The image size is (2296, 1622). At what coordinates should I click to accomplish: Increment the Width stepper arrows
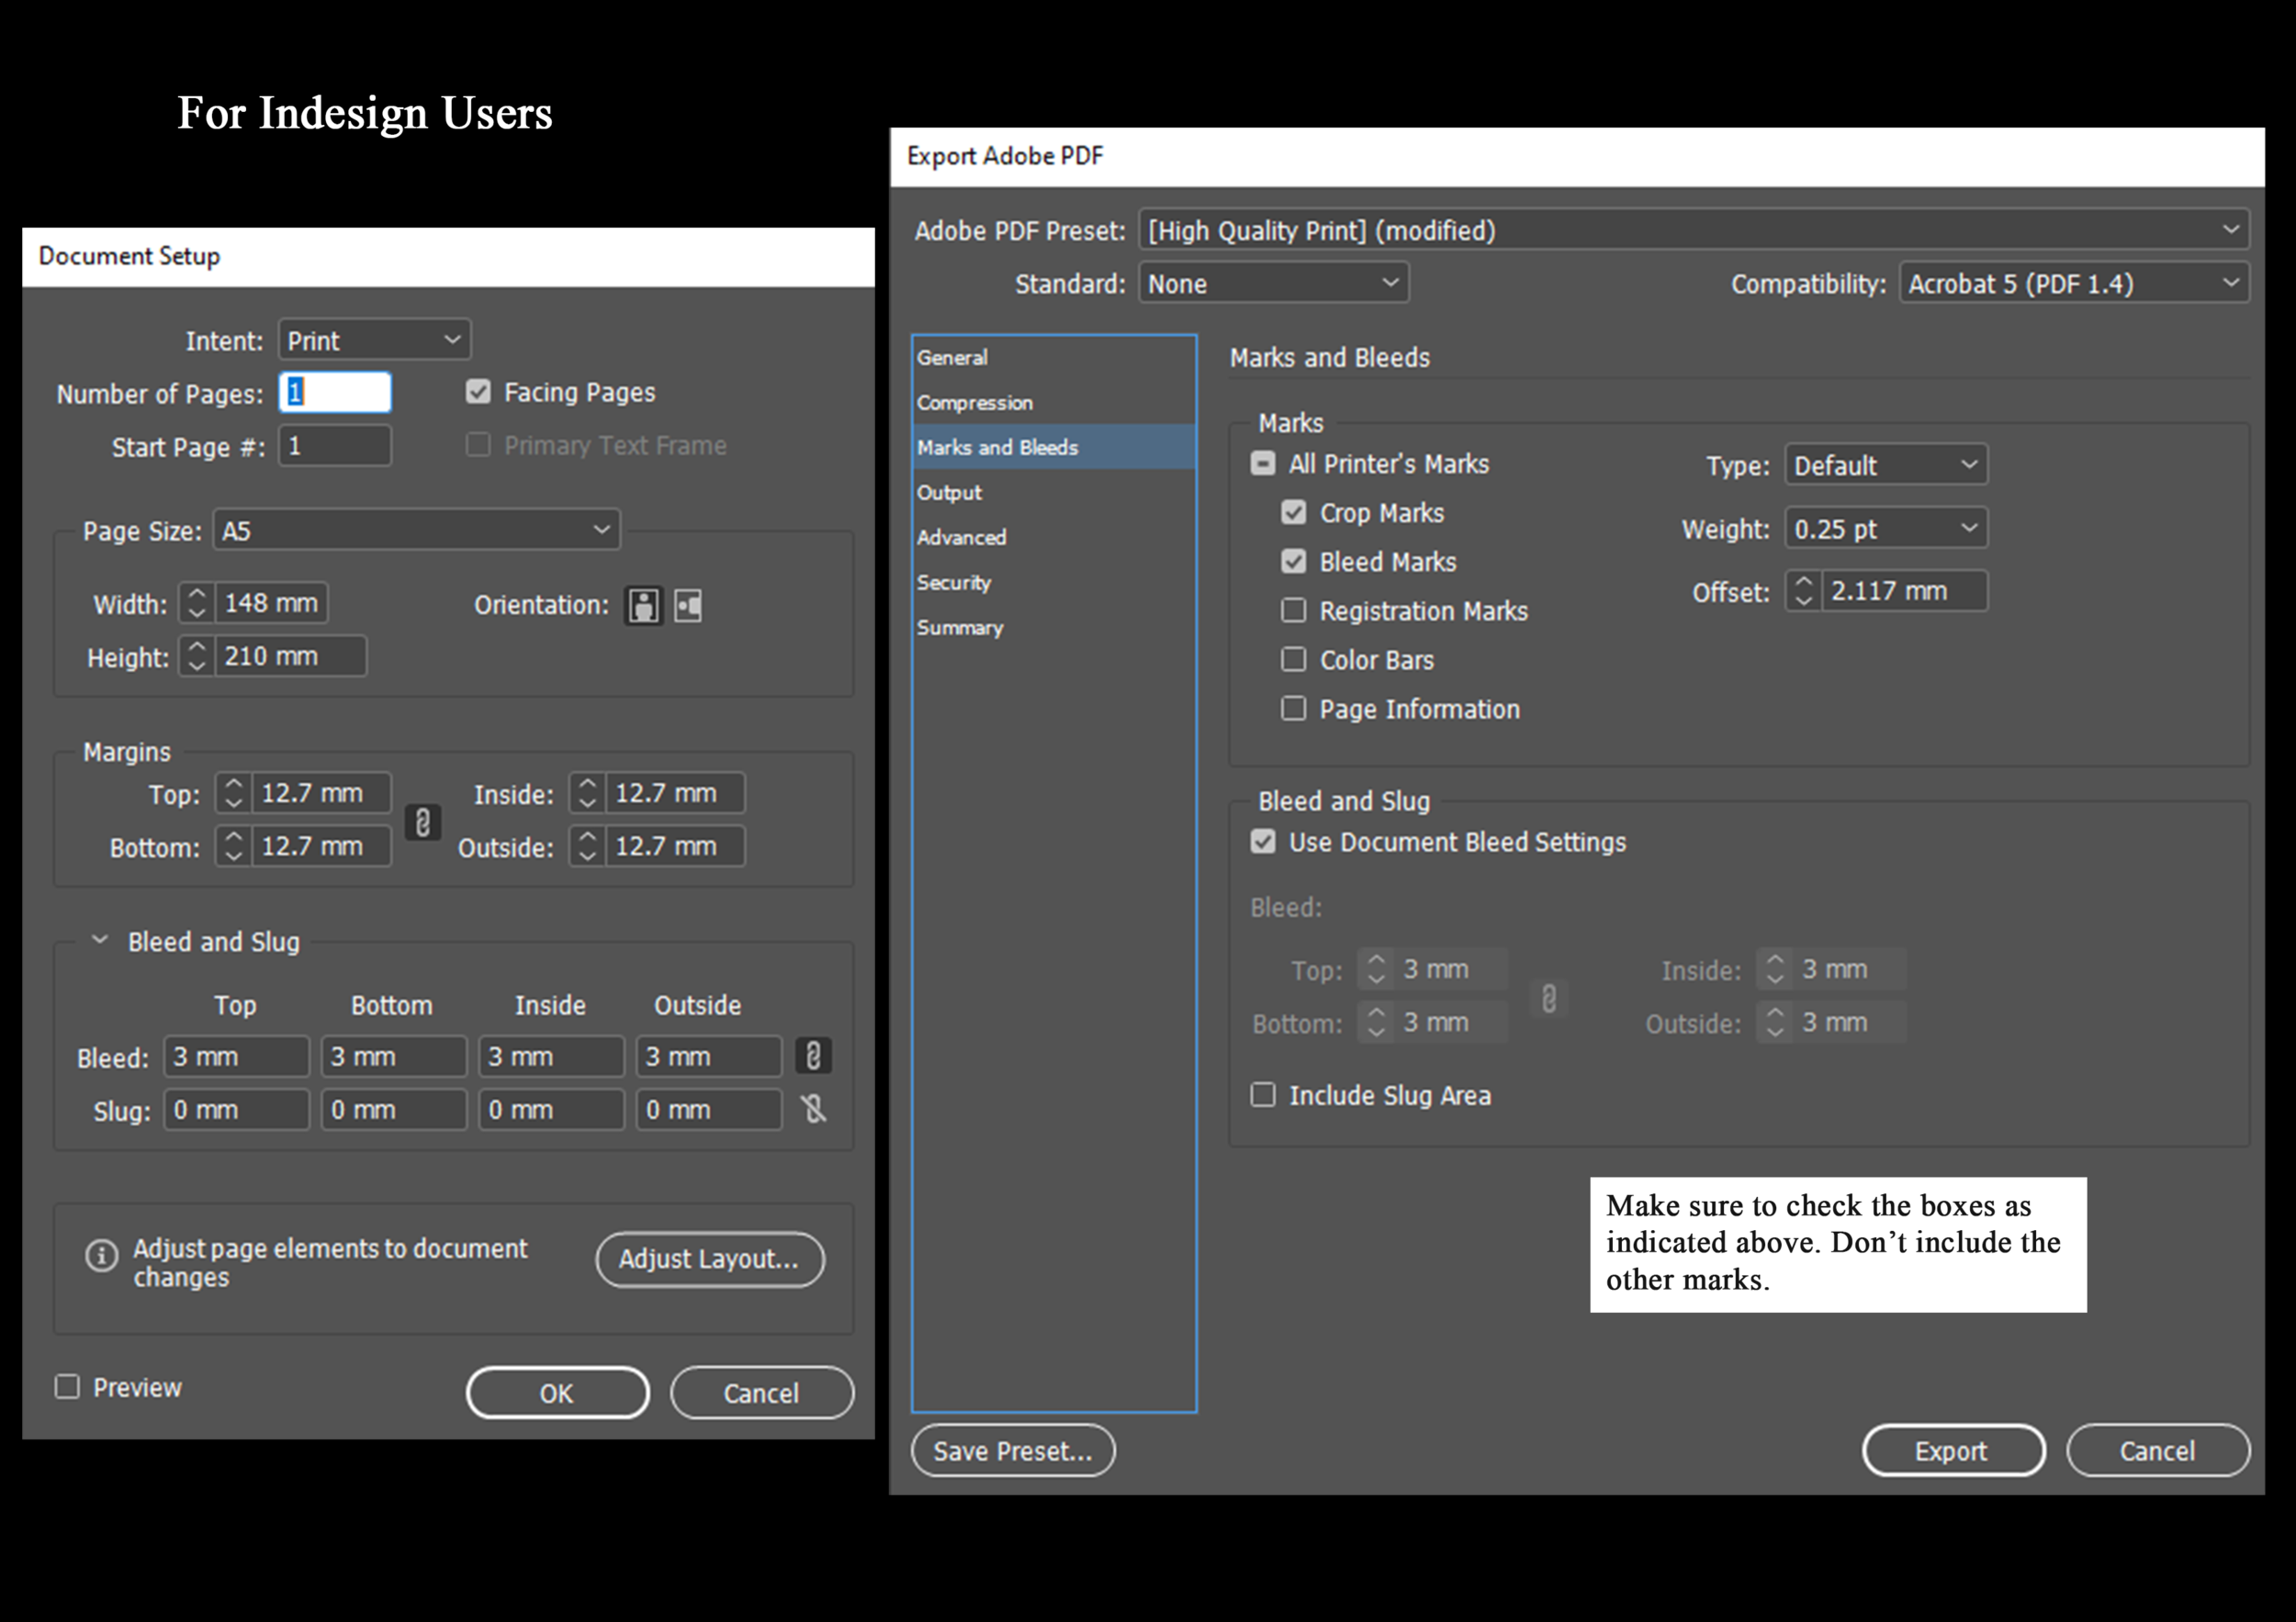197,594
